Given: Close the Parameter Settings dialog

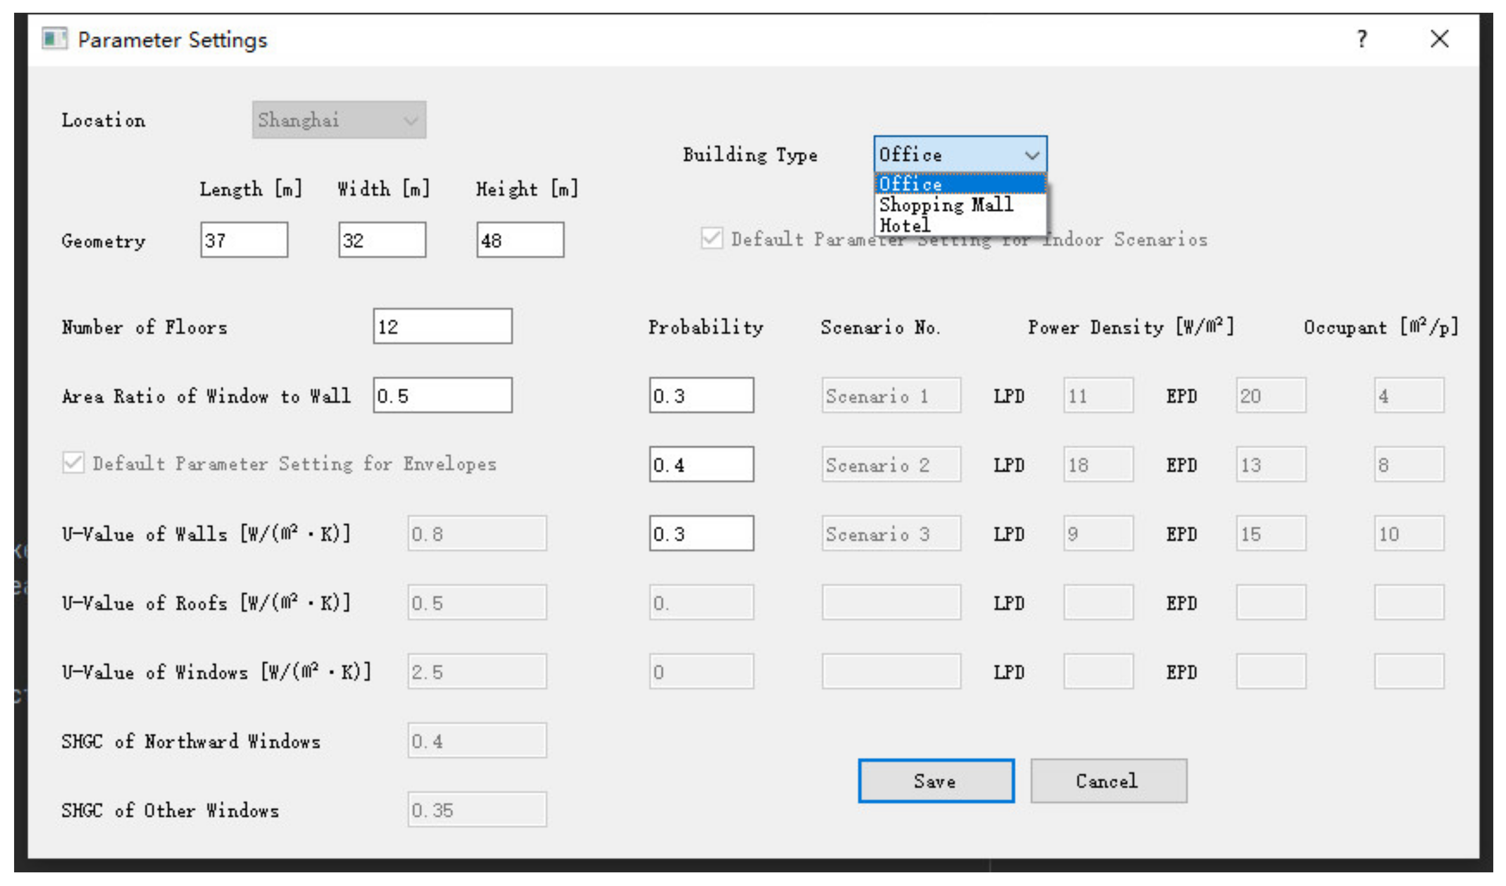Looking at the screenshot, I should click(1439, 40).
